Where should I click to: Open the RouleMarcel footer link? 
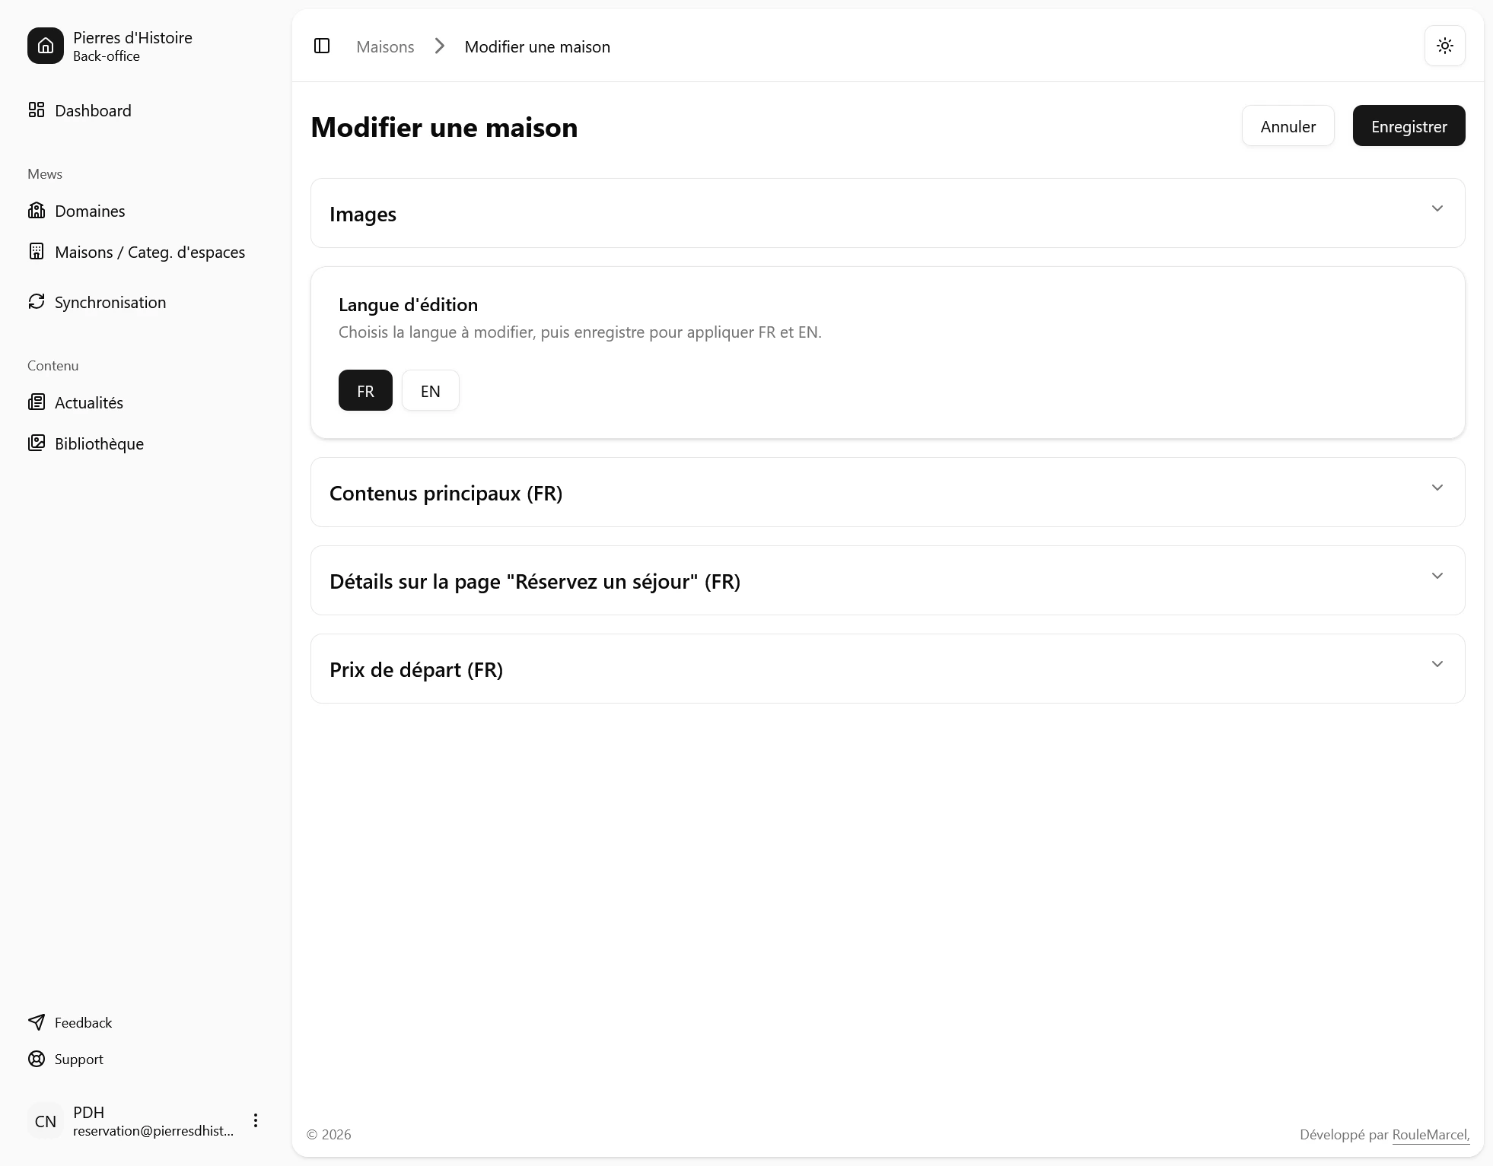coord(1431,1134)
